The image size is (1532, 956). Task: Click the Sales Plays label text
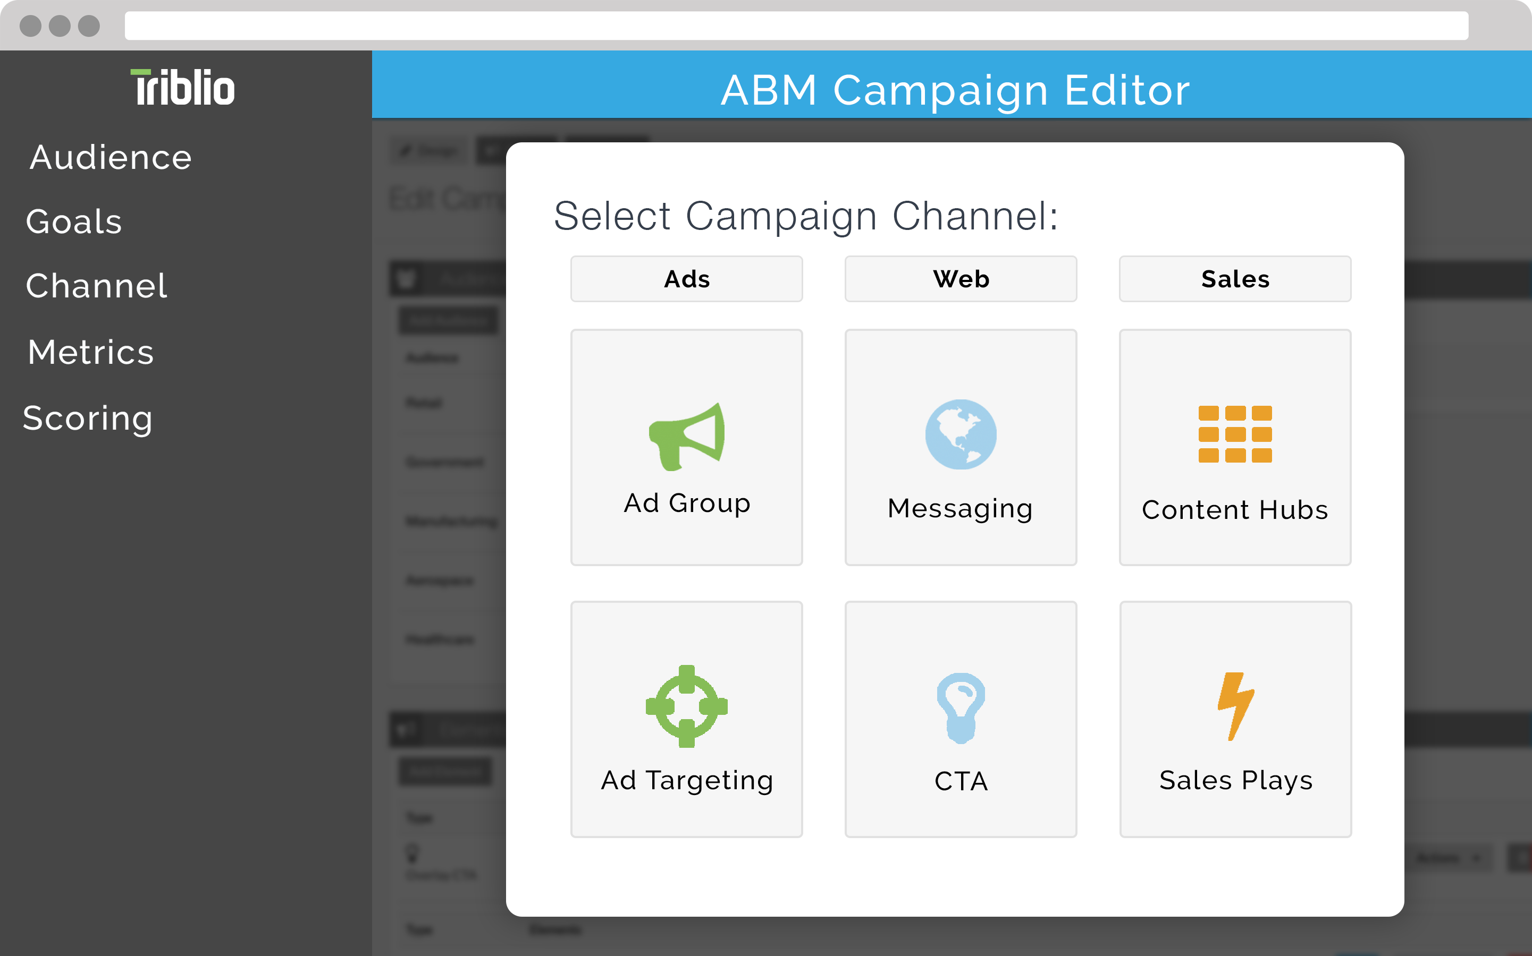coord(1235,780)
